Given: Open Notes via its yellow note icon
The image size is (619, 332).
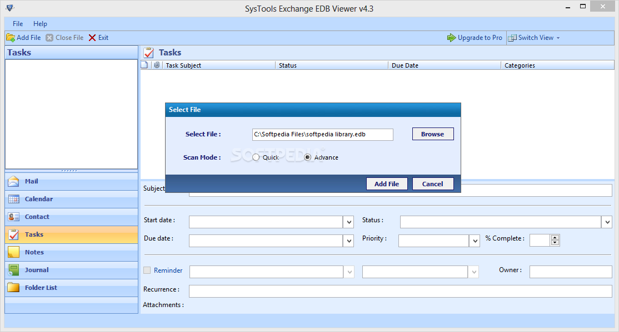Looking at the screenshot, I should tap(13, 252).
